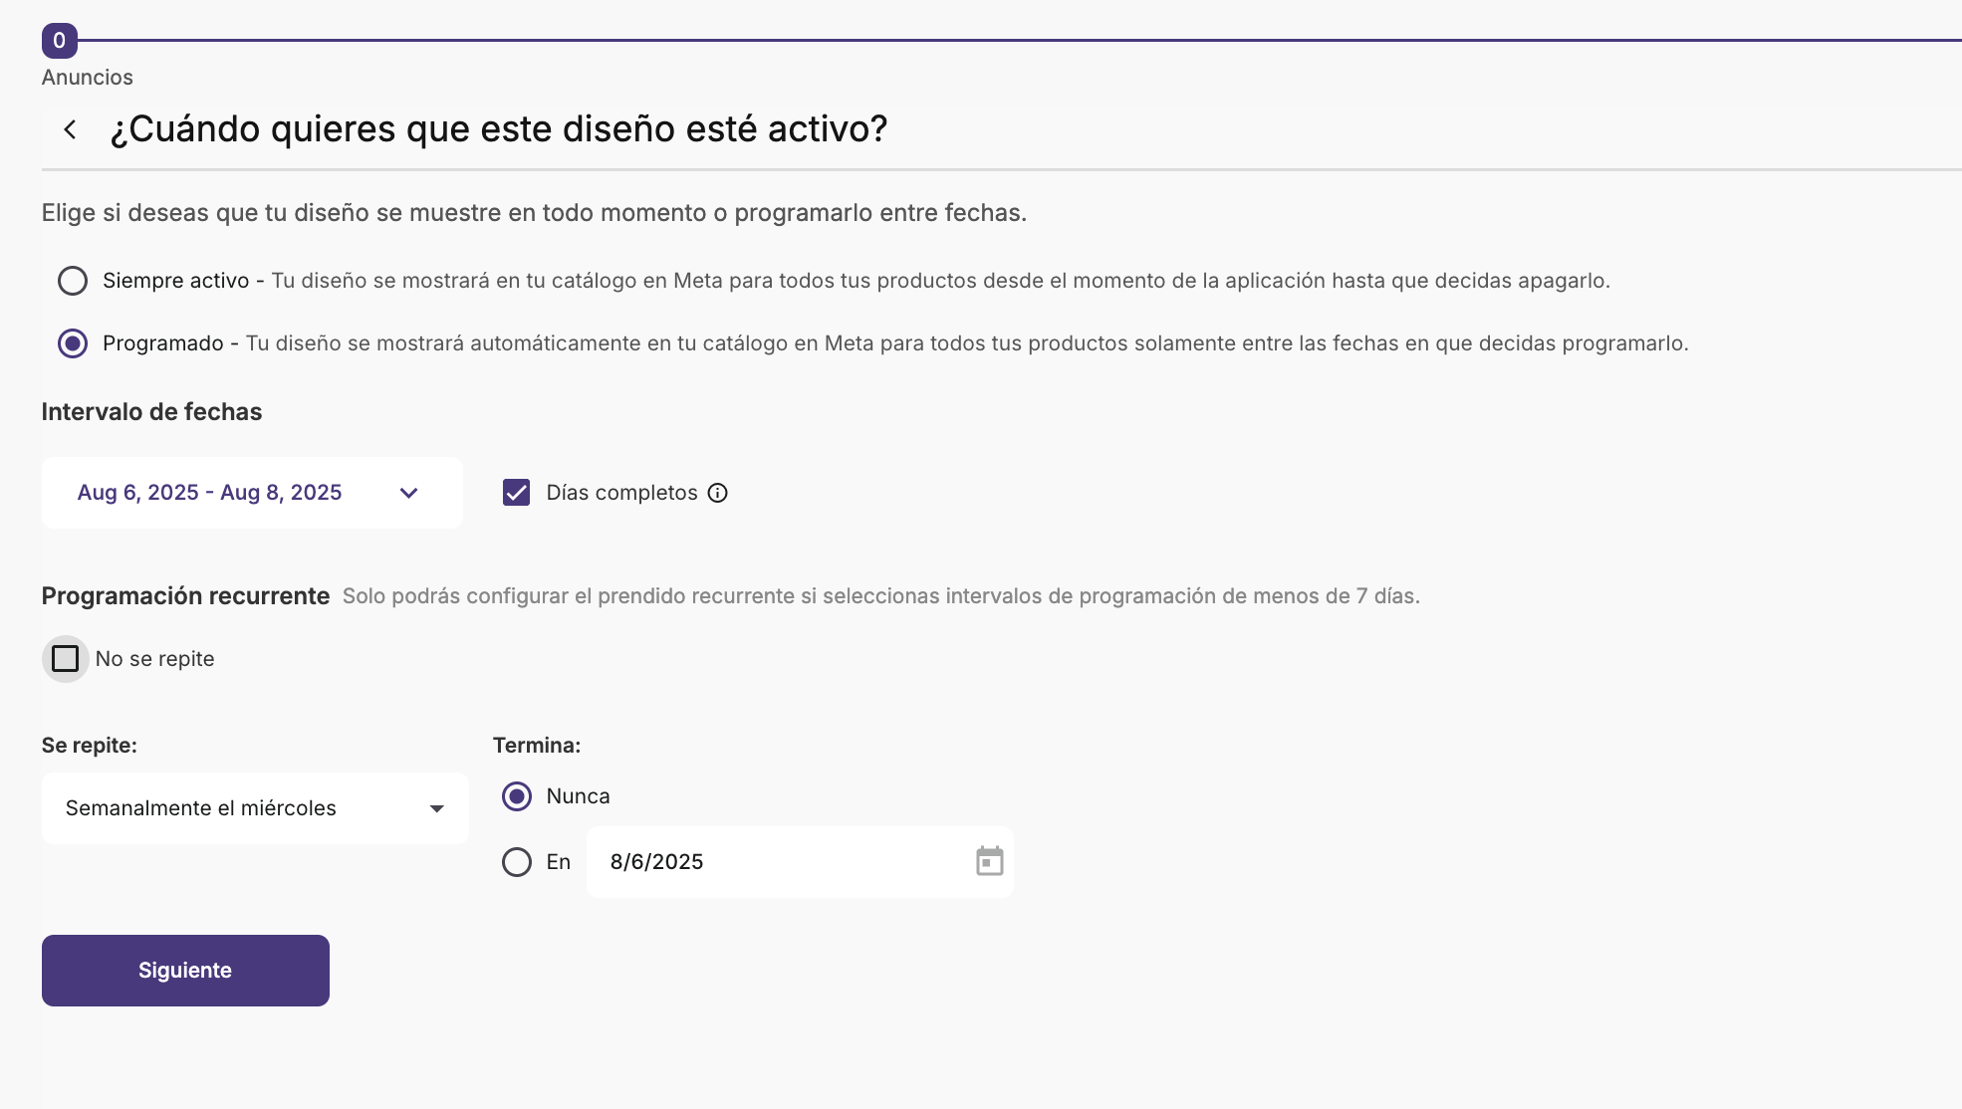This screenshot has height=1109, width=1962.
Task: Open the Aug 6 - Aug 8, 2025 date range dropdown
Action: coord(252,493)
